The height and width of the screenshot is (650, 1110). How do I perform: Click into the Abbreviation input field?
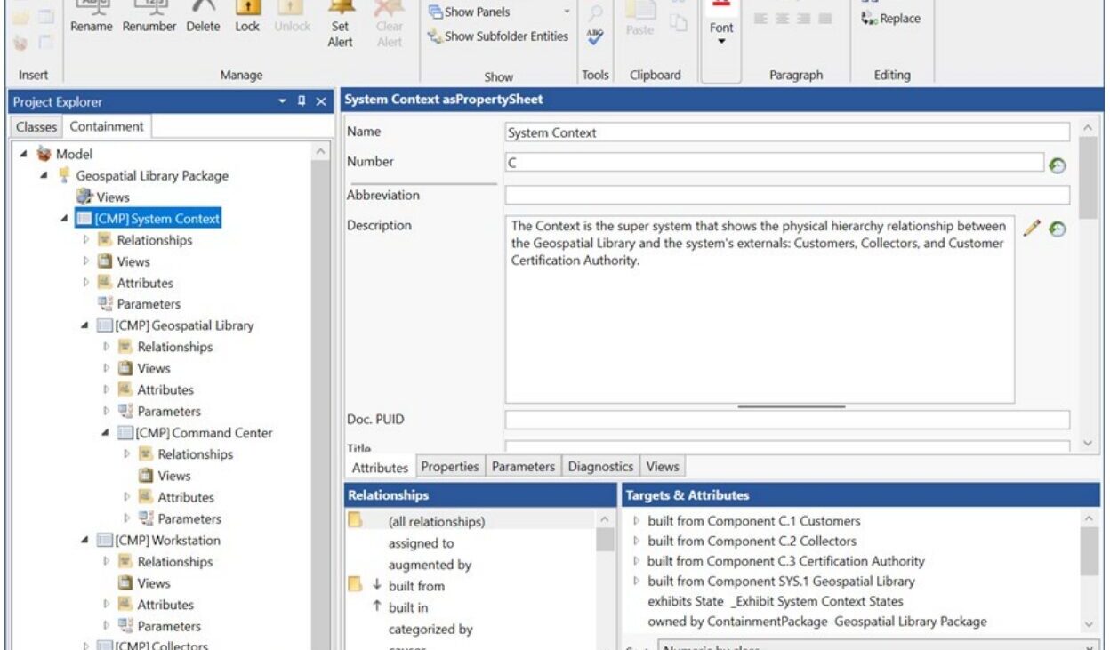pyautogui.click(x=786, y=196)
